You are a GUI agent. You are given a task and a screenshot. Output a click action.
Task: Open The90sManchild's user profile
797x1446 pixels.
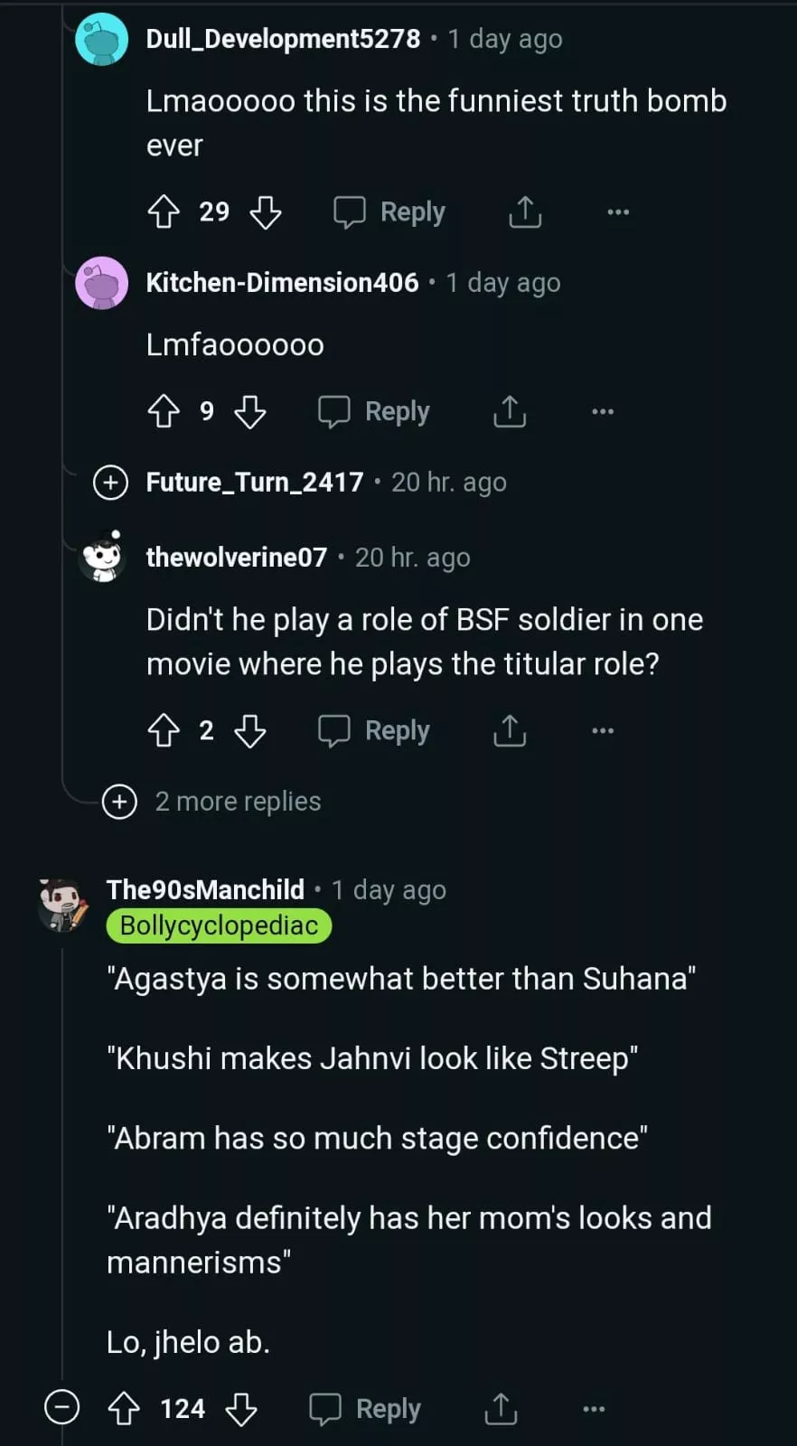click(x=205, y=890)
